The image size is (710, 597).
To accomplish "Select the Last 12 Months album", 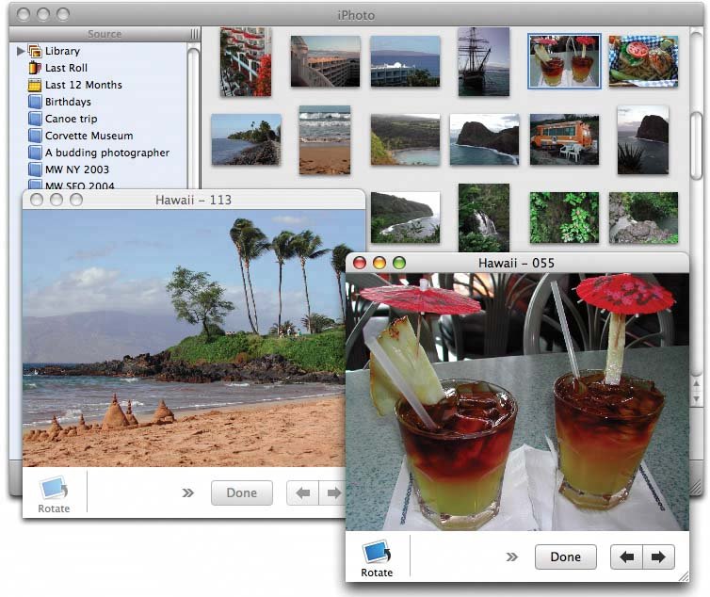I will (x=83, y=85).
